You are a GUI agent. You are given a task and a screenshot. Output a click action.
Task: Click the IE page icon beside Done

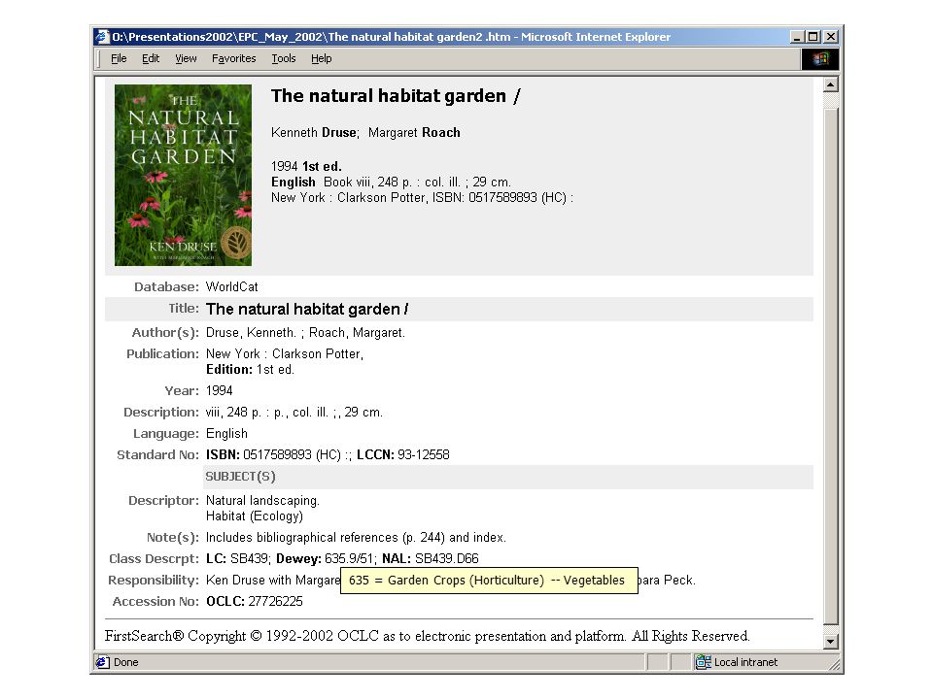[x=102, y=661]
